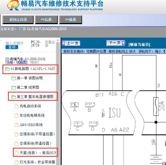Expand 第一章 读图说明 folder icon

point(14,78)
